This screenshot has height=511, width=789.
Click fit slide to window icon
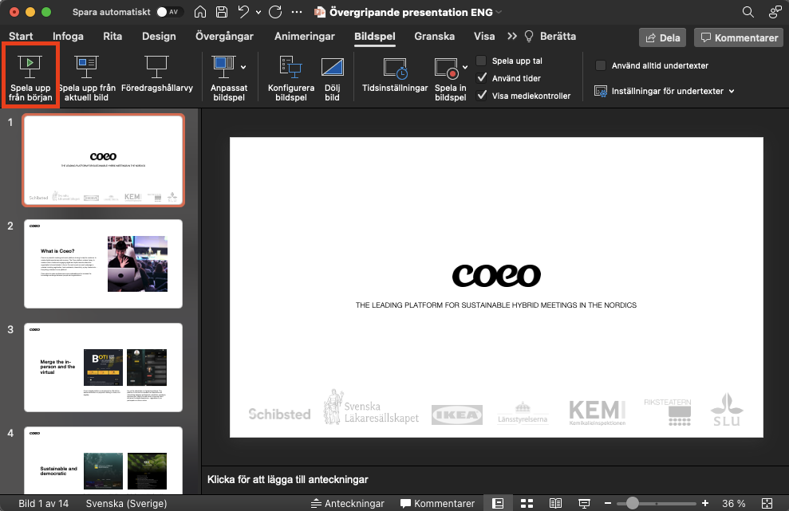tap(767, 503)
